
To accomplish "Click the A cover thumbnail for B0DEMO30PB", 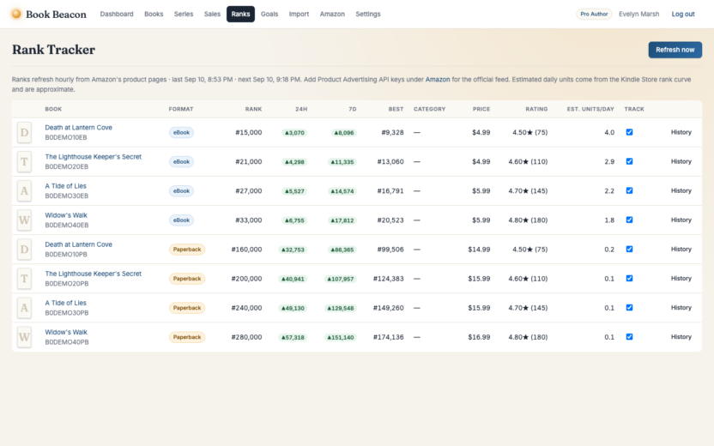I will click(24, 308).
